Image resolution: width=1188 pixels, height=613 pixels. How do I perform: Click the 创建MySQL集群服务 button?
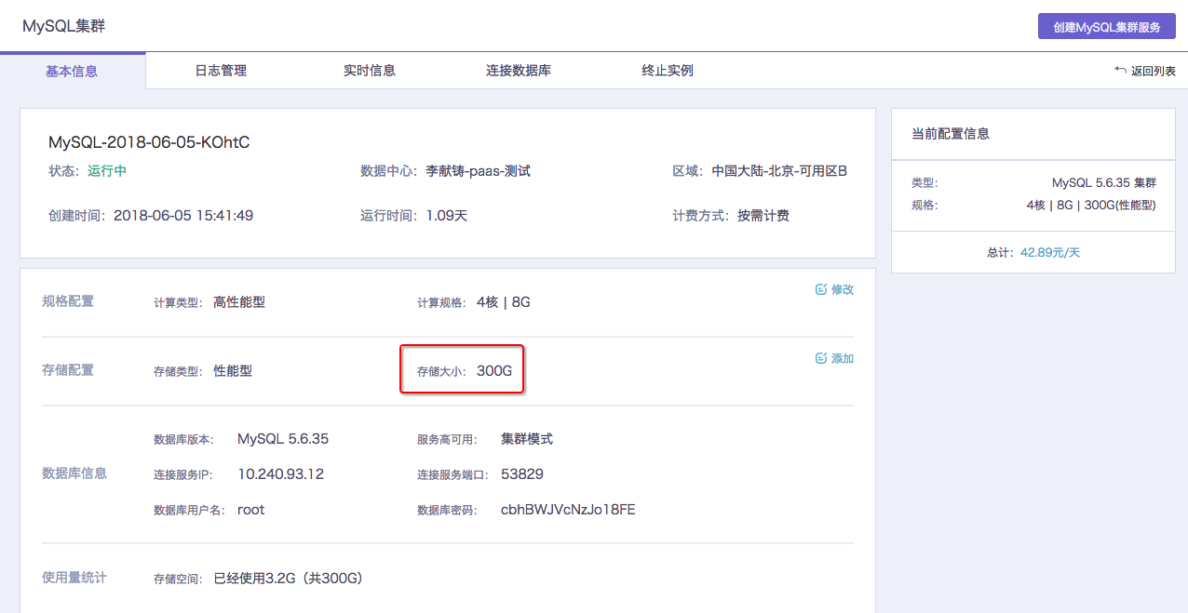click(x=1107, y=27)
